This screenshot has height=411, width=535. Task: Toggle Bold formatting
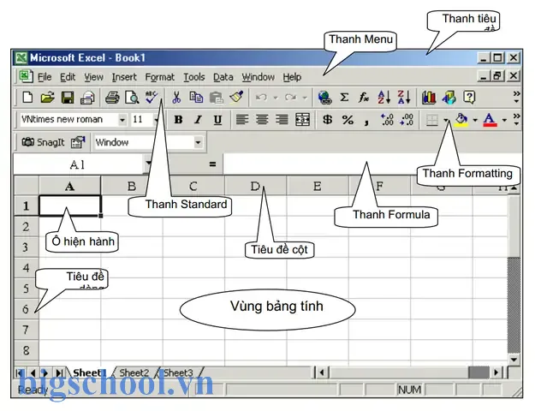pyautogui.click(x=178, y=120)
